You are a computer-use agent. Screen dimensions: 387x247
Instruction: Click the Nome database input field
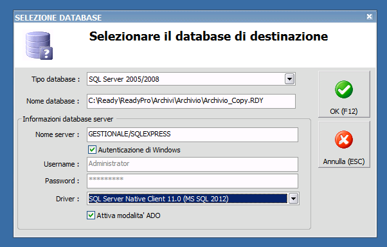pos(191,101)
